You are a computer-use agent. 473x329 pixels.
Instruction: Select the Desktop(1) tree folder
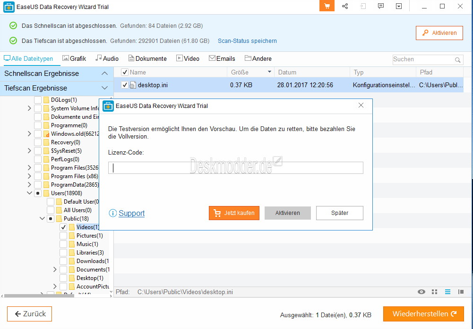click(x=90, y=278)
